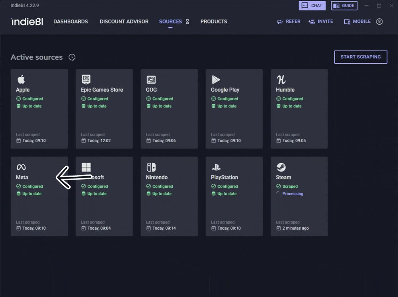Image resolution: width=398 pixels, height=297 pixels.
Task: Click the Invite link
Action: [320, 21]
